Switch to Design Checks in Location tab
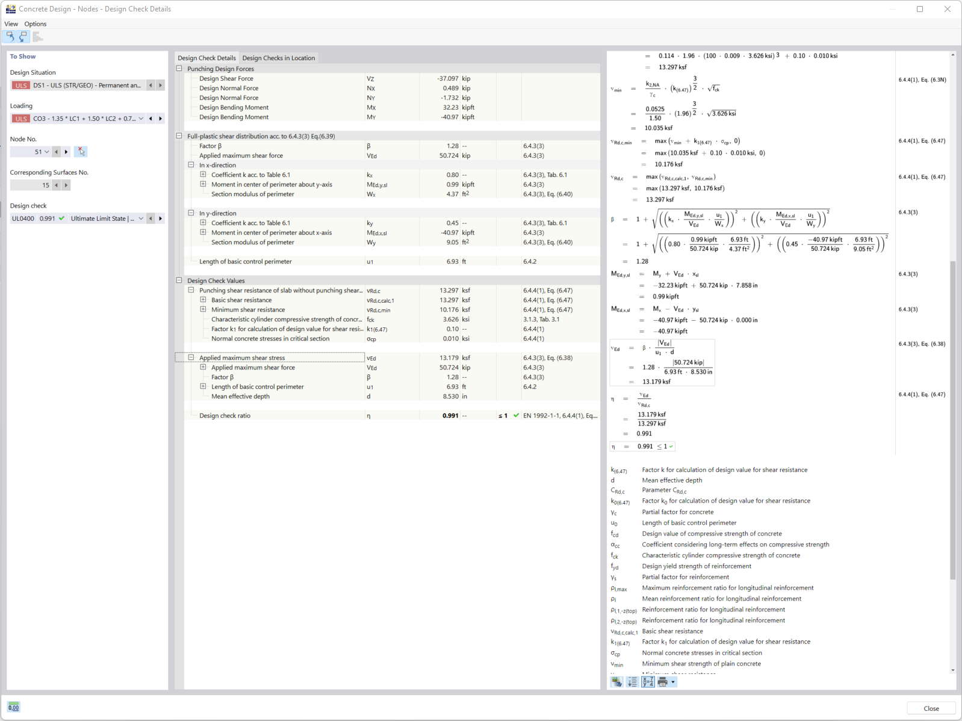Image resolution: width=962 pixels, height=721 pixels. click(x=279, y=58)
